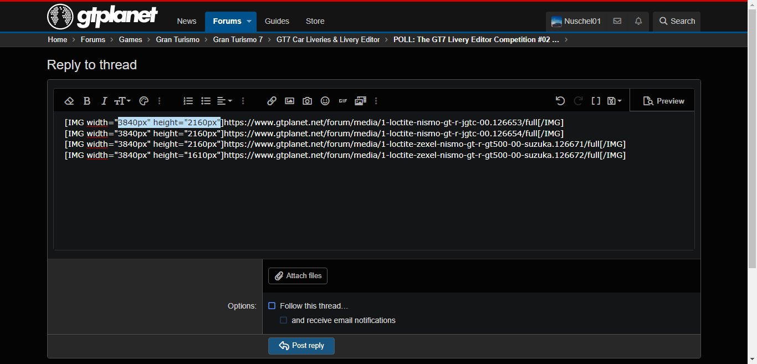Image resolution: width=757 pixels, height=364 pixels.
Task: Insert an ordered numbered list
Action: pyautogui.click(x=188, y=101)
